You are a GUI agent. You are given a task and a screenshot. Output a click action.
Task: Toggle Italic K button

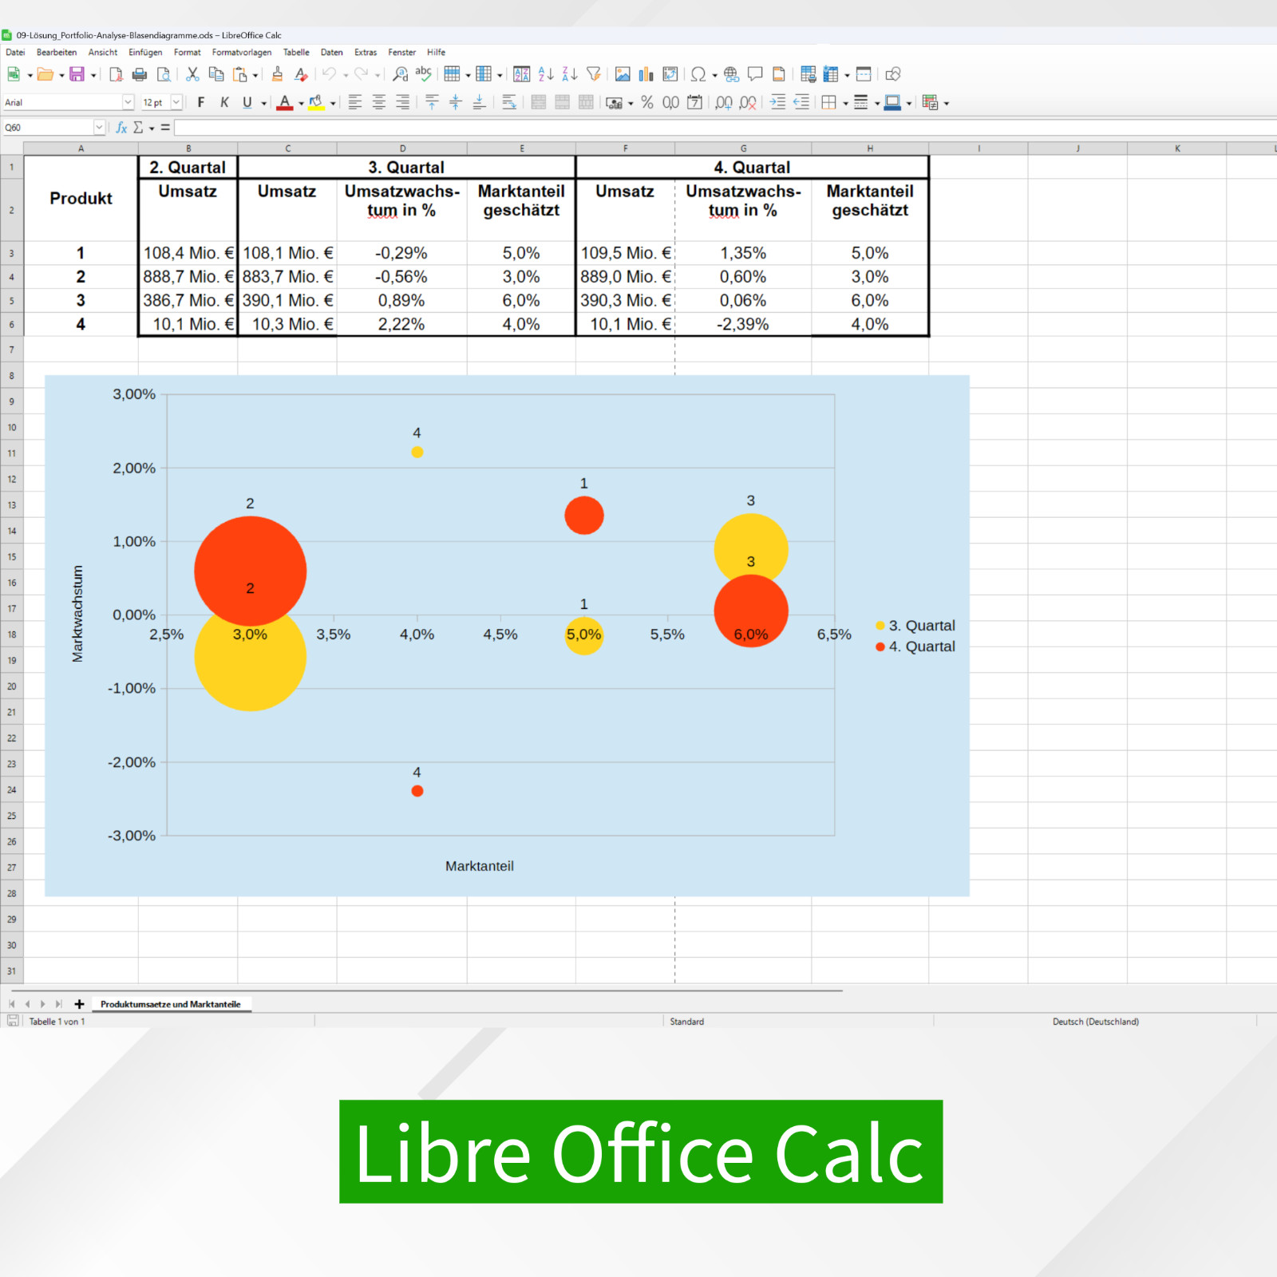coord(224,102)
